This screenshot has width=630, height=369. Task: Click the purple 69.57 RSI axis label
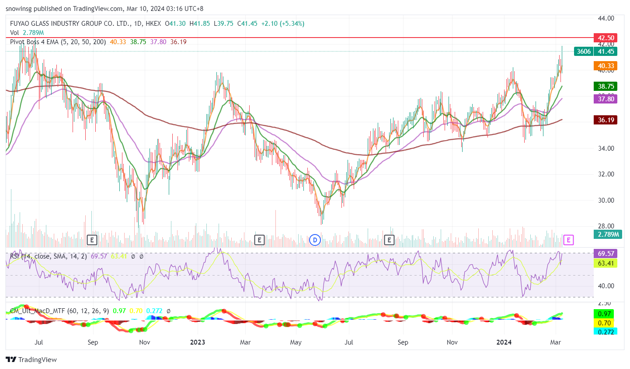click(605, 254)
